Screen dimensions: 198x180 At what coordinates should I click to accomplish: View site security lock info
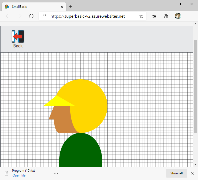pos(45,16)
